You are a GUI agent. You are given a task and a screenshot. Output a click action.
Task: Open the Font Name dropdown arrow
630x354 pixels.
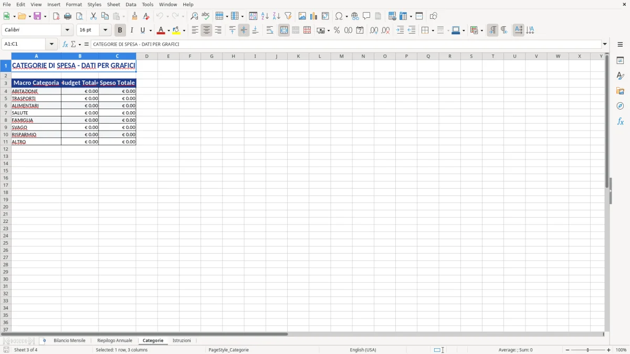67,30
